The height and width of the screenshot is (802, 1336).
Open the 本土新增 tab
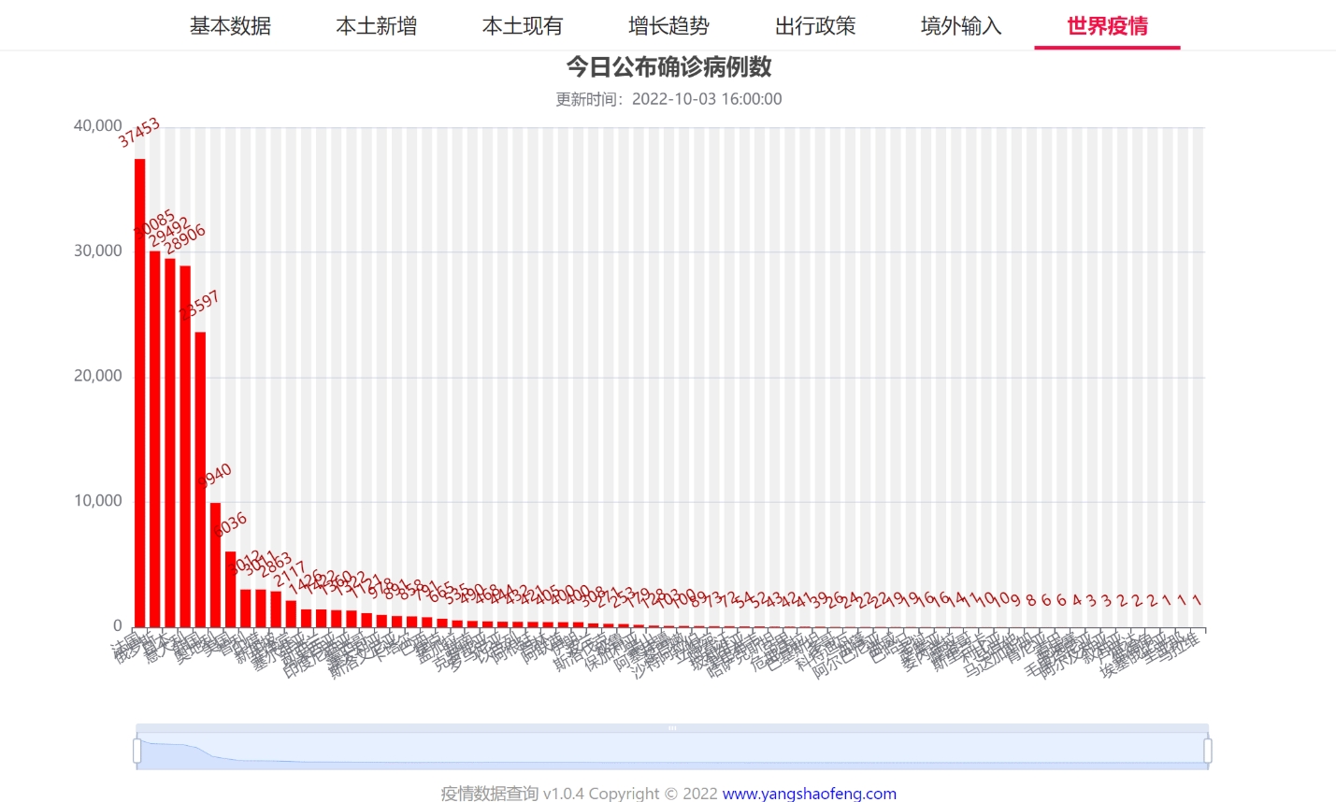tap(377, 26)
